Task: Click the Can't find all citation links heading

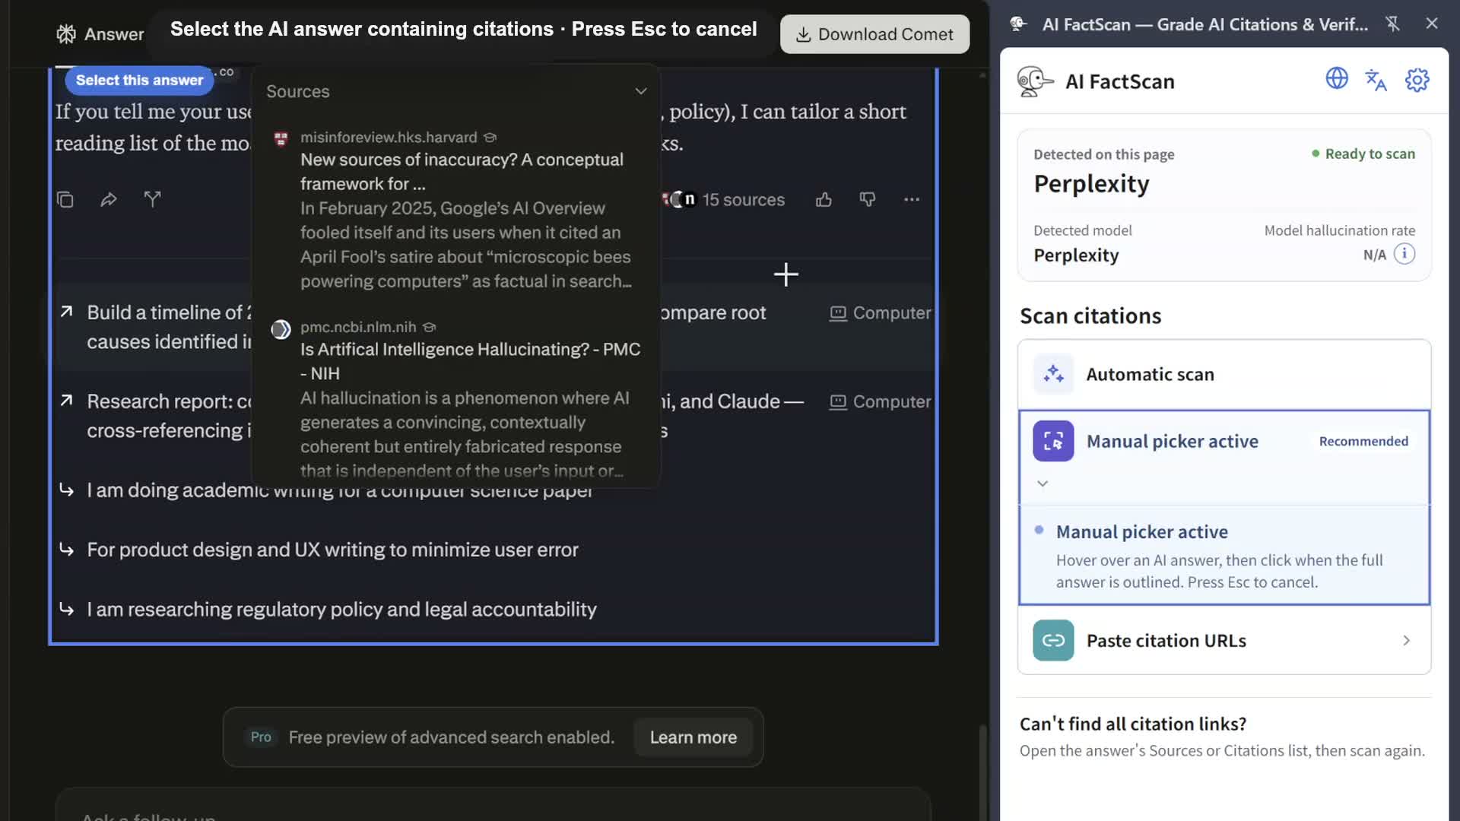Action: 1133,724
